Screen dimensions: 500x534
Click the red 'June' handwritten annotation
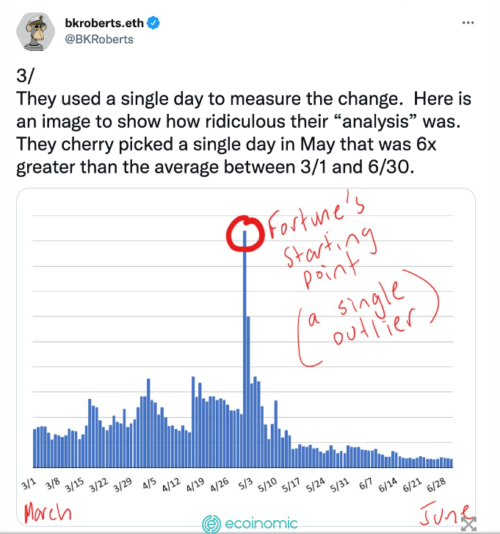[445, 513]
